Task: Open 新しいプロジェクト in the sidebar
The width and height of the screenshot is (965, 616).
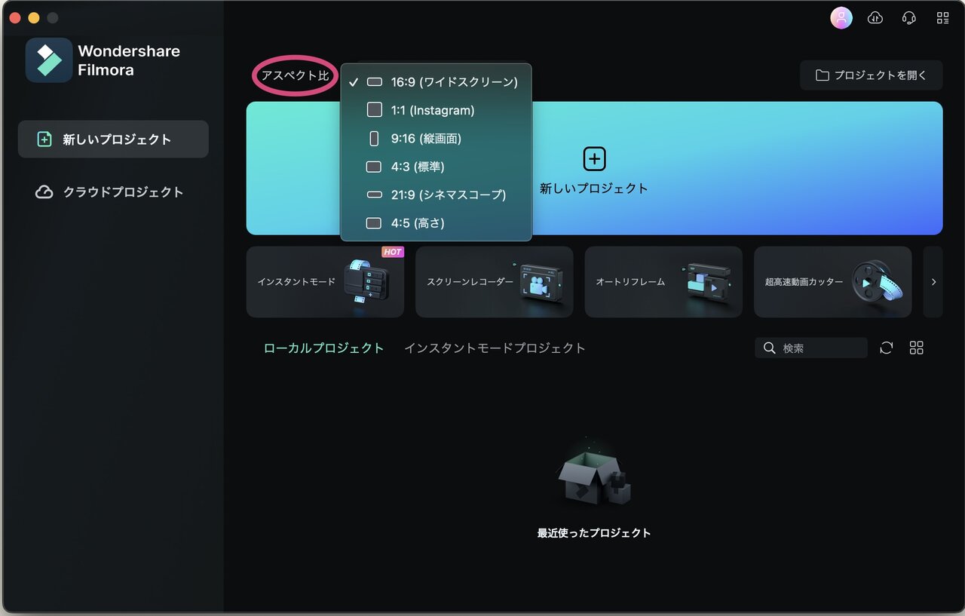Action: pos(113,139)
